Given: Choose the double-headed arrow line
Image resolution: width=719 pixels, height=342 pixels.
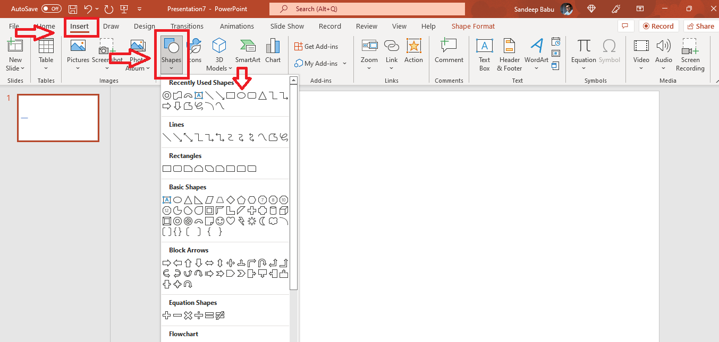Looking at the screenshot, I should pyautogui.click(x=188, y=137).
